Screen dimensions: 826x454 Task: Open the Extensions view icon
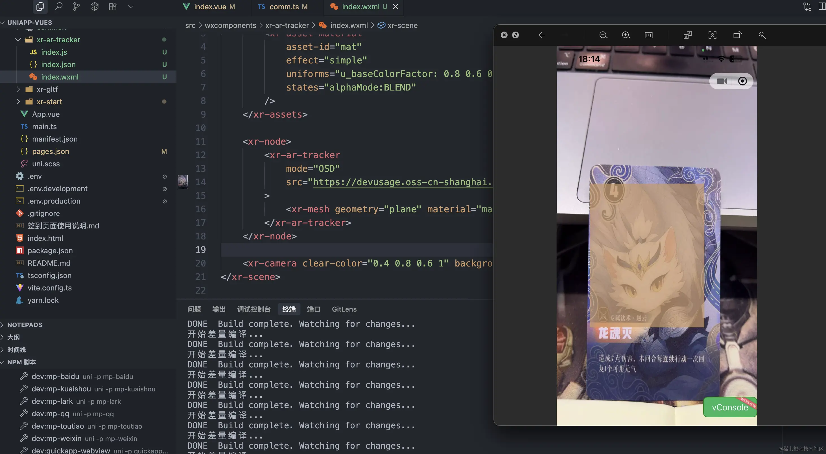[113, 6]
